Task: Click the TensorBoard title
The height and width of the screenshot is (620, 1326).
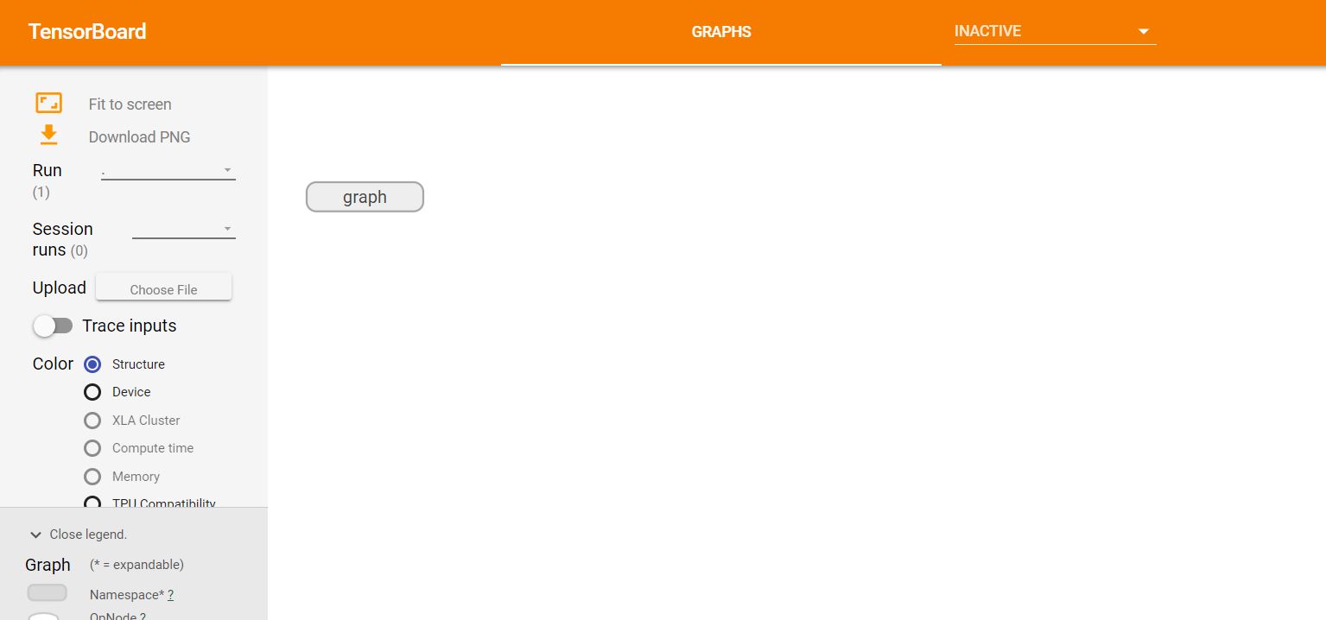Action: (87, 32)
